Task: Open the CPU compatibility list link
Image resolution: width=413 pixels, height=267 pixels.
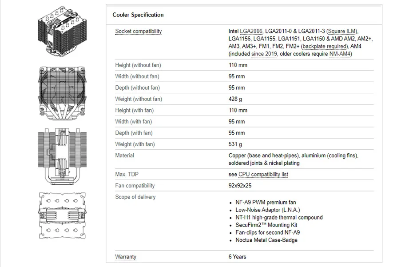Action: coord(263,175)
